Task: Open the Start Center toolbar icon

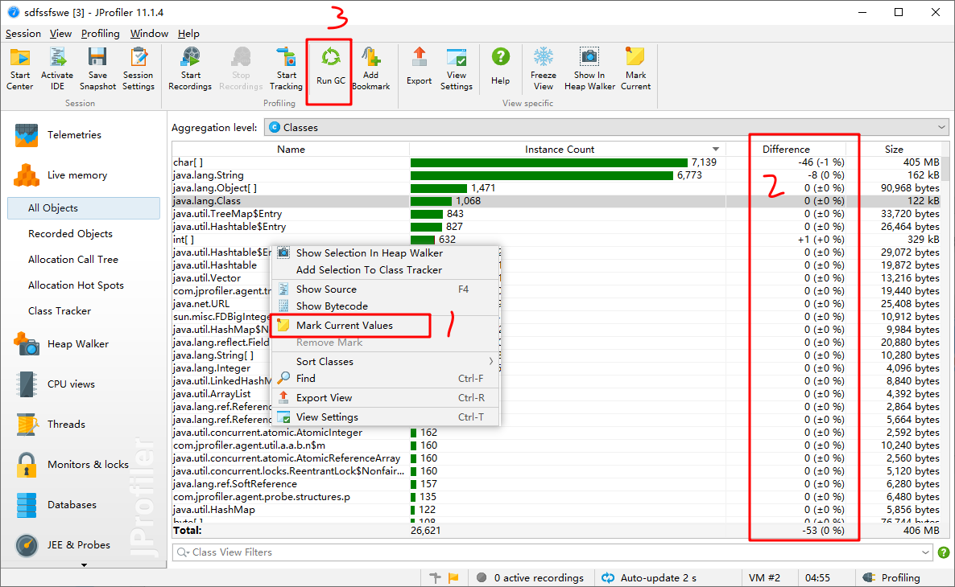Action: click(x=19, y=68)
